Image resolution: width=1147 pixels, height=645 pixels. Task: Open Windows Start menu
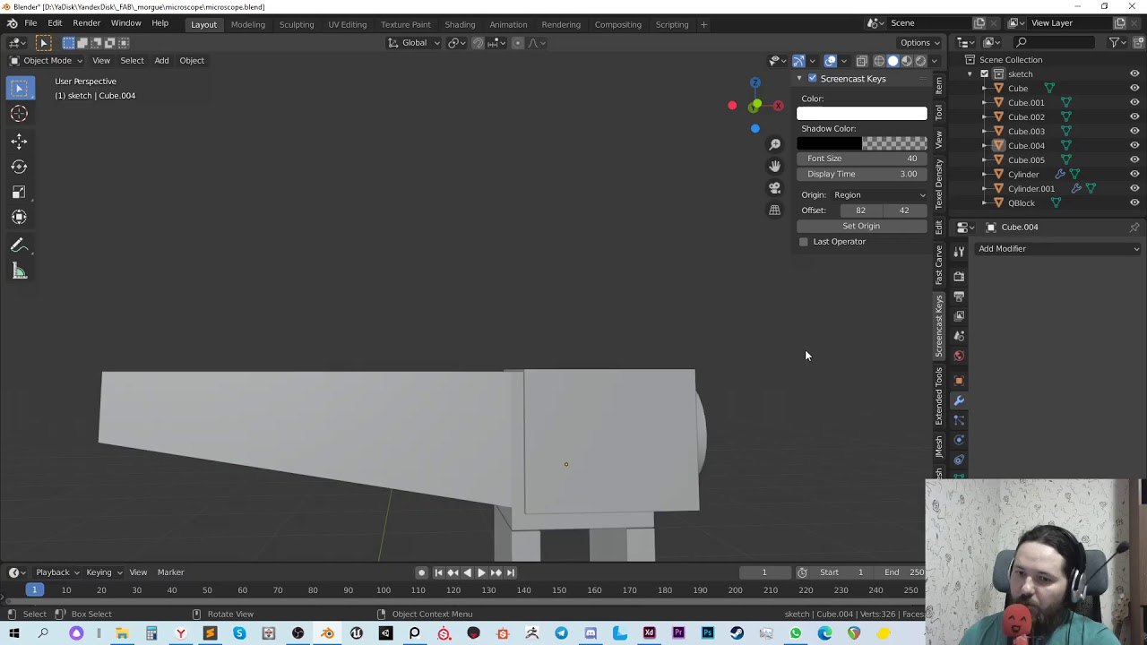[14, 633]
